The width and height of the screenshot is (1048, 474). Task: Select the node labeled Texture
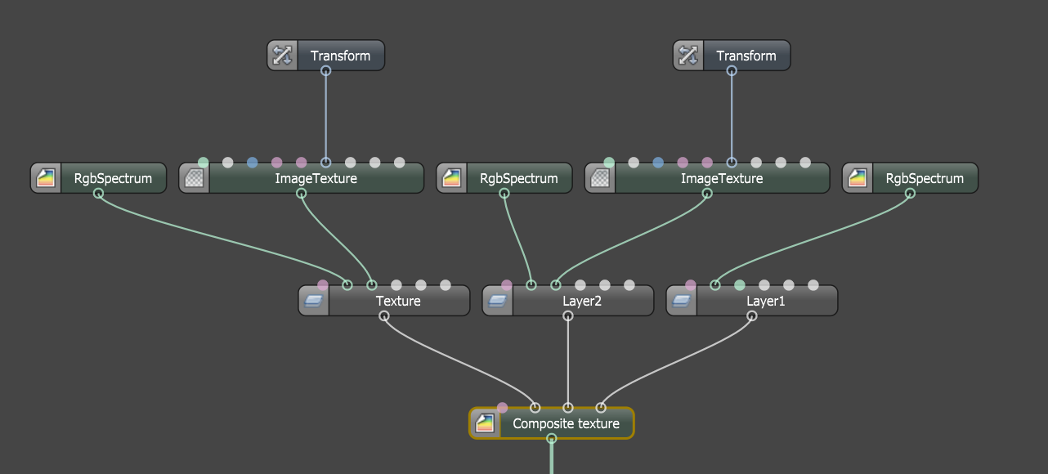(x=398, y=301)
